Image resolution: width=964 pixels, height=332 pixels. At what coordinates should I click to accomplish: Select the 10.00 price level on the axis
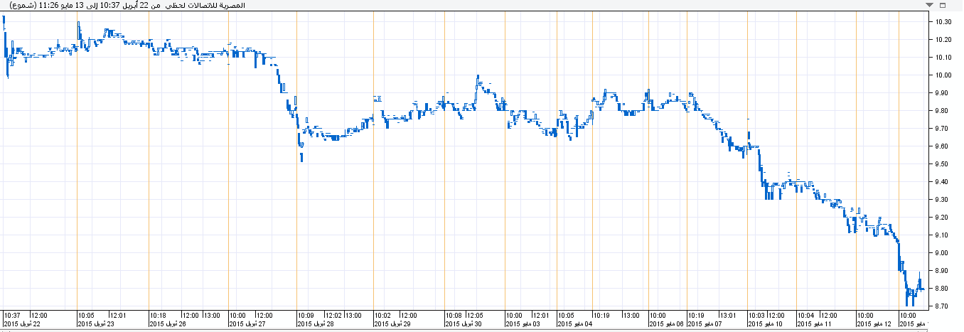(943, 75)
